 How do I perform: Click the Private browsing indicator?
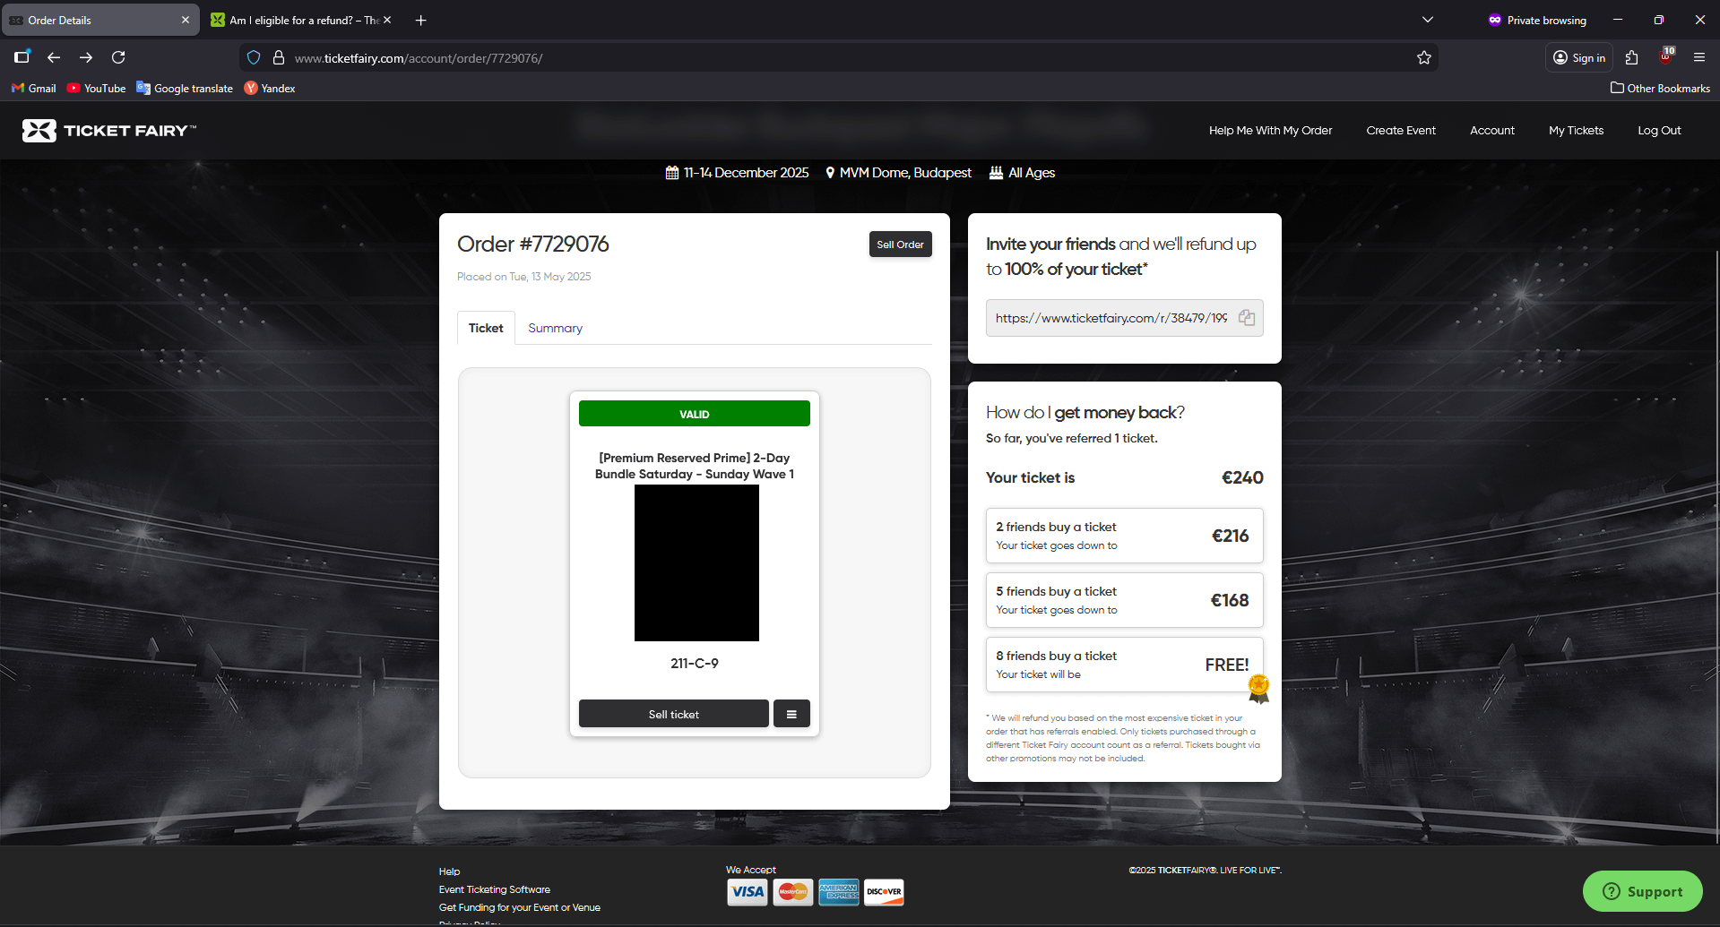(x=1537, y=20)
